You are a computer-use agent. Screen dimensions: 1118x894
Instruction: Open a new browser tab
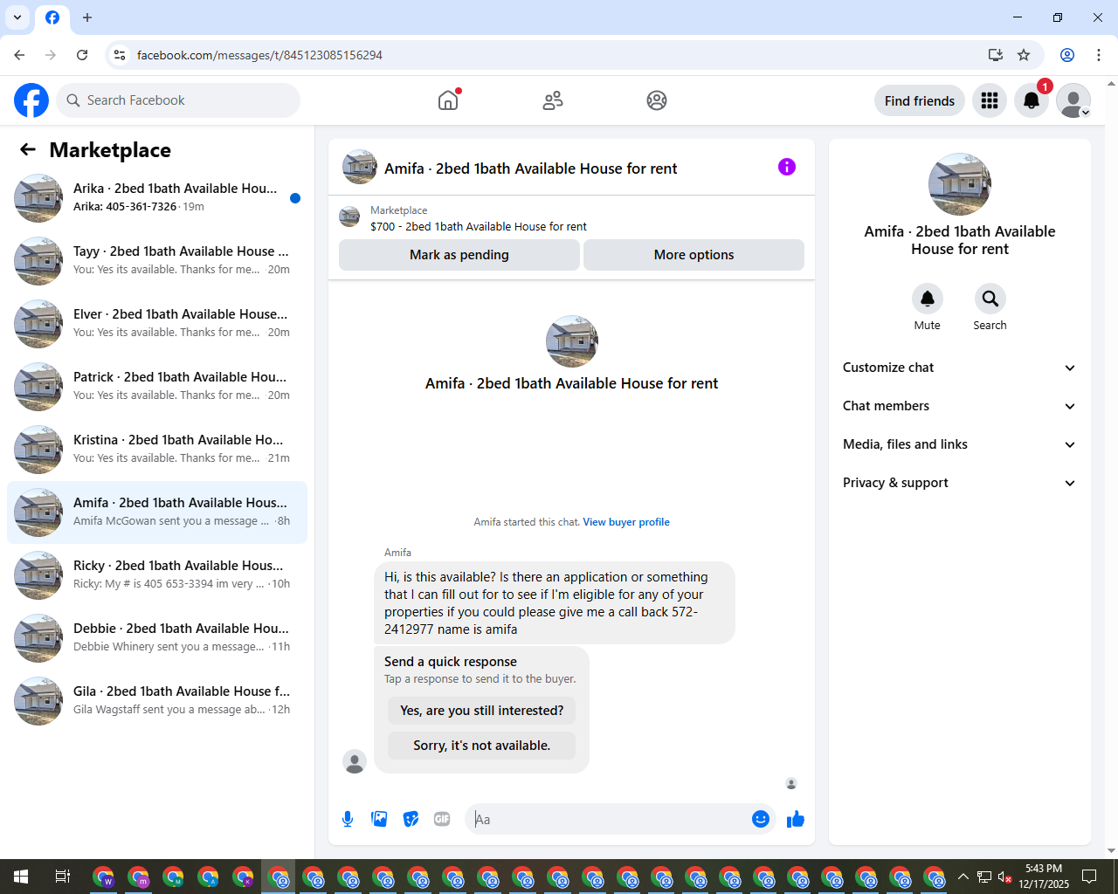tap(87, 17)
